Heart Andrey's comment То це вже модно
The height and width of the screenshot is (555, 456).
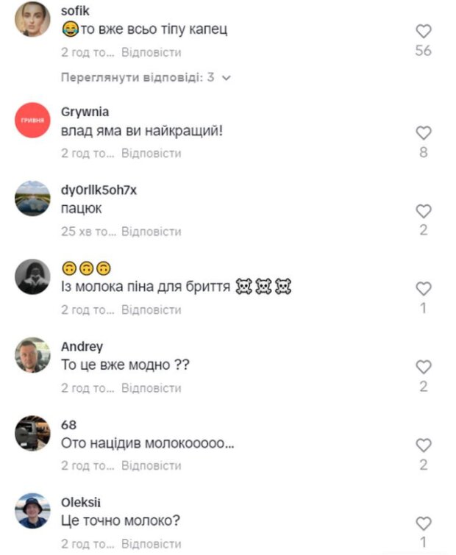pyautogui.click(x=424, y=368)
